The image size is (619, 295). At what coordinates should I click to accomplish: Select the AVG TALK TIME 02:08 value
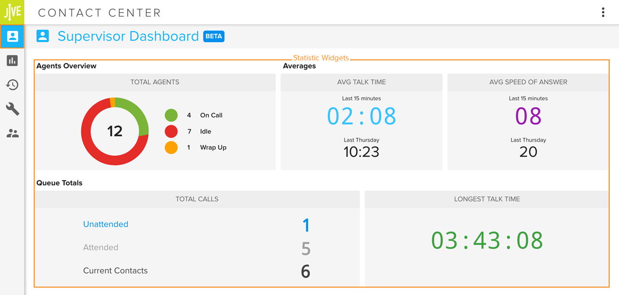click(361, 116)
